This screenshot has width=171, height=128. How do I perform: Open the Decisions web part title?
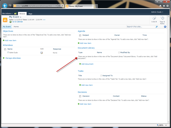[x=82, y=92]
